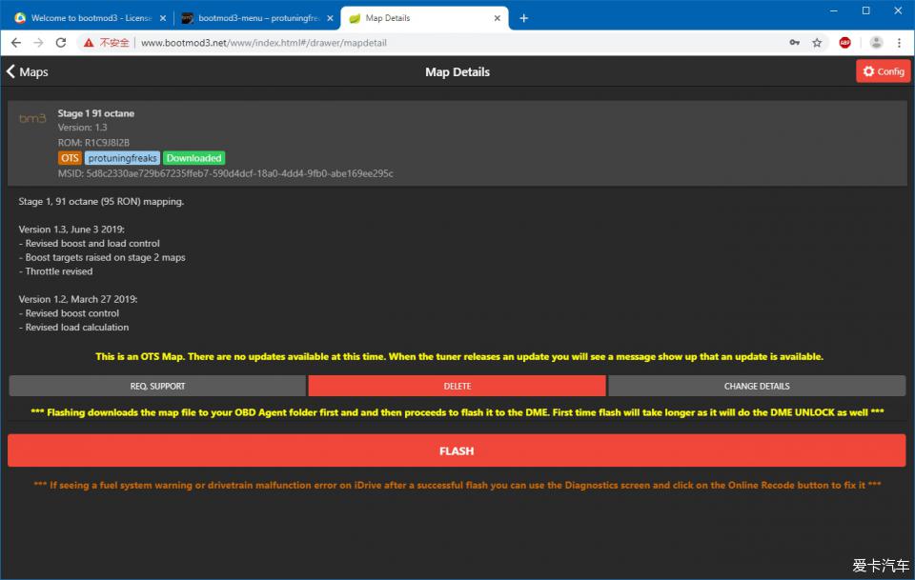Click 'Stage 1, 91 octane (95 RON) mapping.' text
Viewport: 915px width, 580px height.
102,201
